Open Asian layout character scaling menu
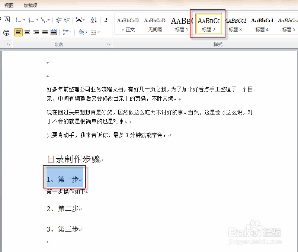This screenshot has height=252, width=298. [80, 20]
